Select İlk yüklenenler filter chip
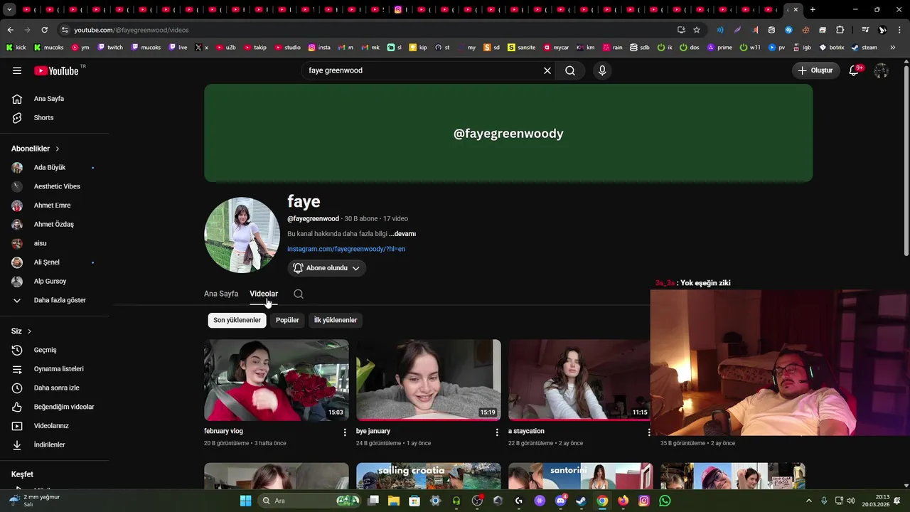 [x=336, y=320]
